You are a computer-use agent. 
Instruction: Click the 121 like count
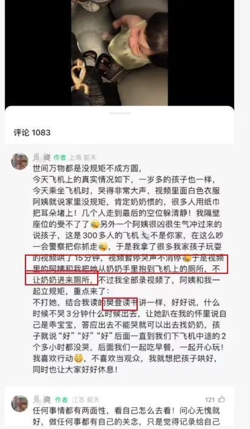(210, 400)
